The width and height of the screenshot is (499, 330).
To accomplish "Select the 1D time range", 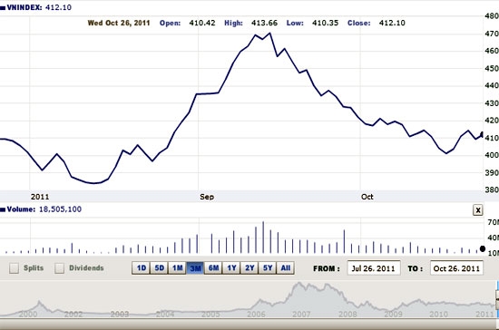I will (x=141, y=268).
